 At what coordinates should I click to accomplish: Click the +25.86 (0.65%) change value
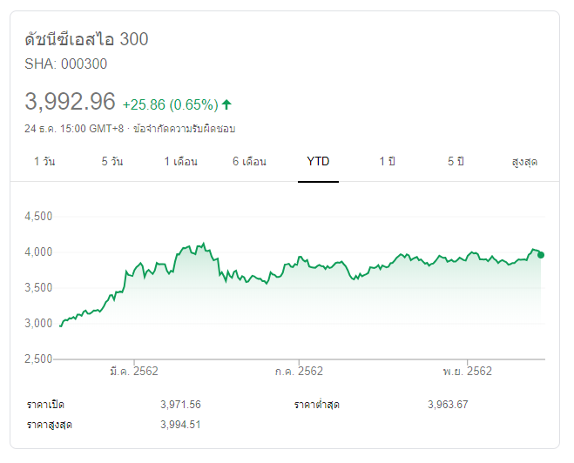(170, 104)
